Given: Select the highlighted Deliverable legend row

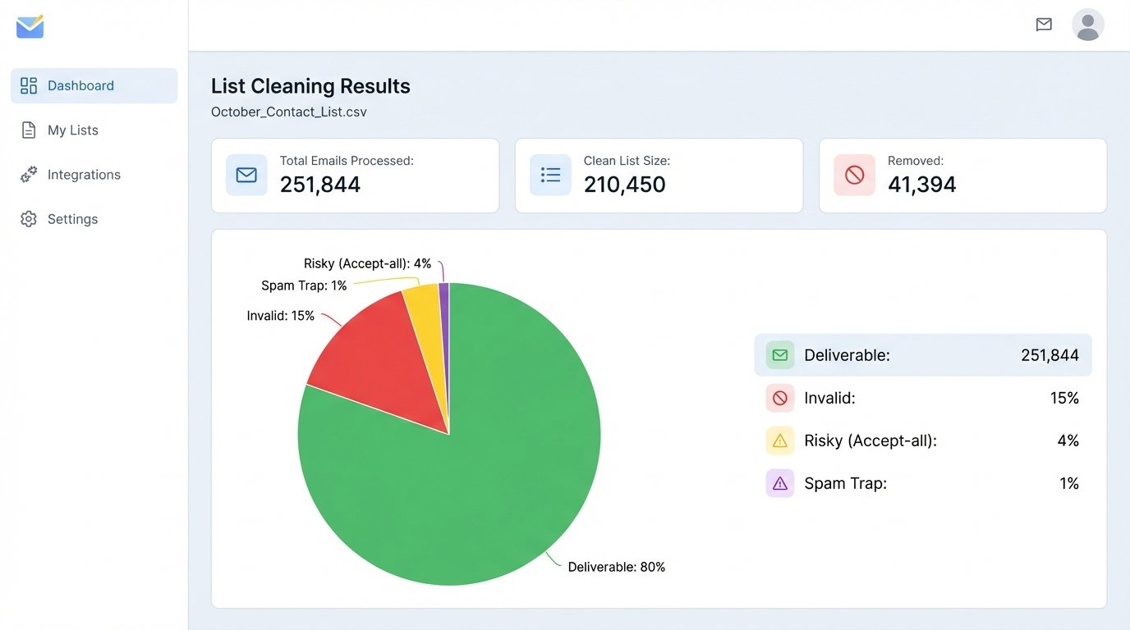Looking at the screenshot, I should tap(922, 354).
